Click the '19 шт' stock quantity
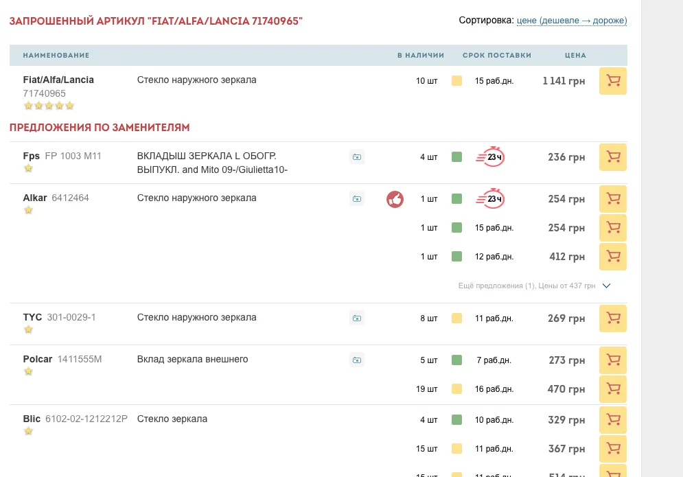 coord(426,389)
